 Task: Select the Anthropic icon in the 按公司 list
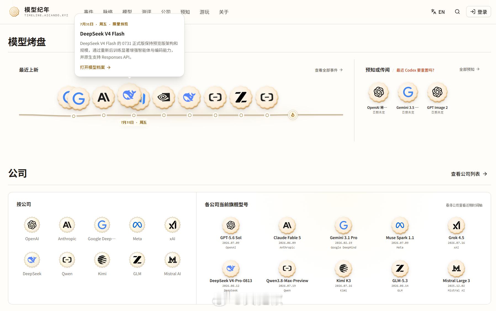pyautogui.click(x=67, y=225)
